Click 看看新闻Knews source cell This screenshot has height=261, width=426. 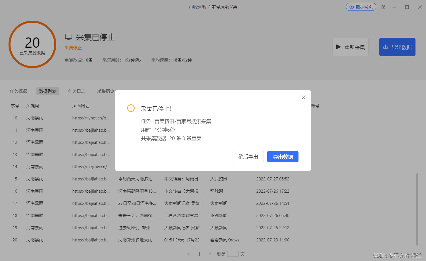[225, 240]
